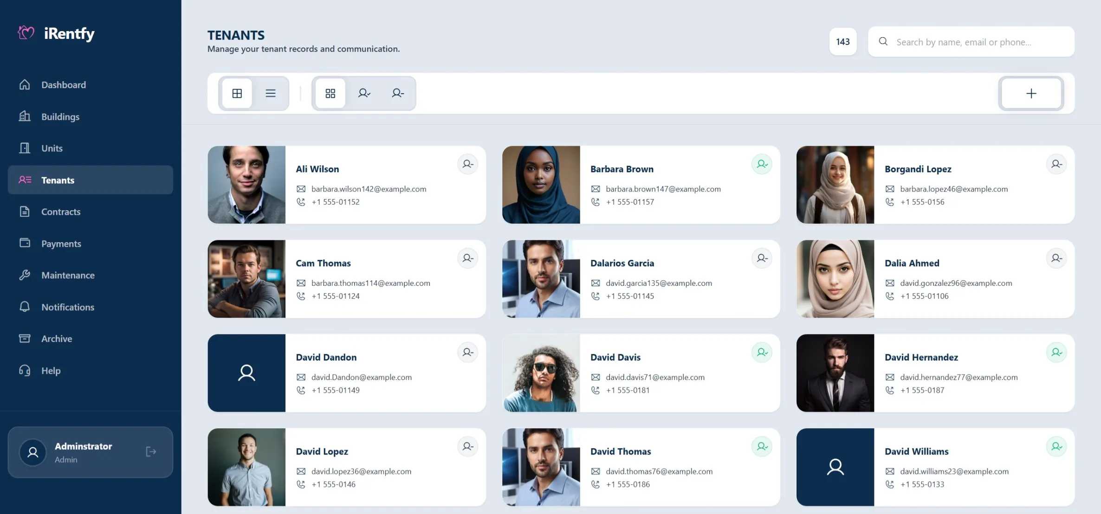1101x514 pixels.
Task: Toggle status icon on Cam Thomas card
Action: pyautogui.click(x=468, y=258)
